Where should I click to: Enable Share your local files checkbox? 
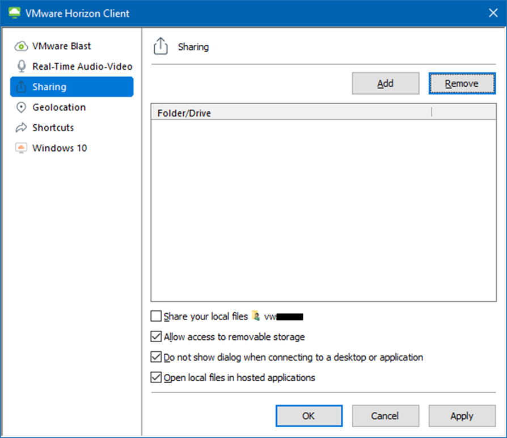click(156, 316)
